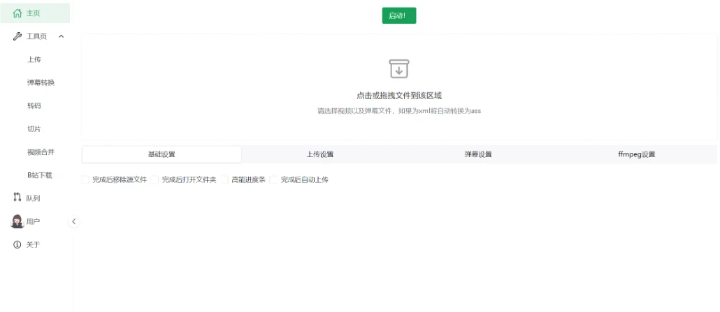Collapse sidebar with the left arrow button
The height and width of the screenshot is (312, 720).
(74, 221)
